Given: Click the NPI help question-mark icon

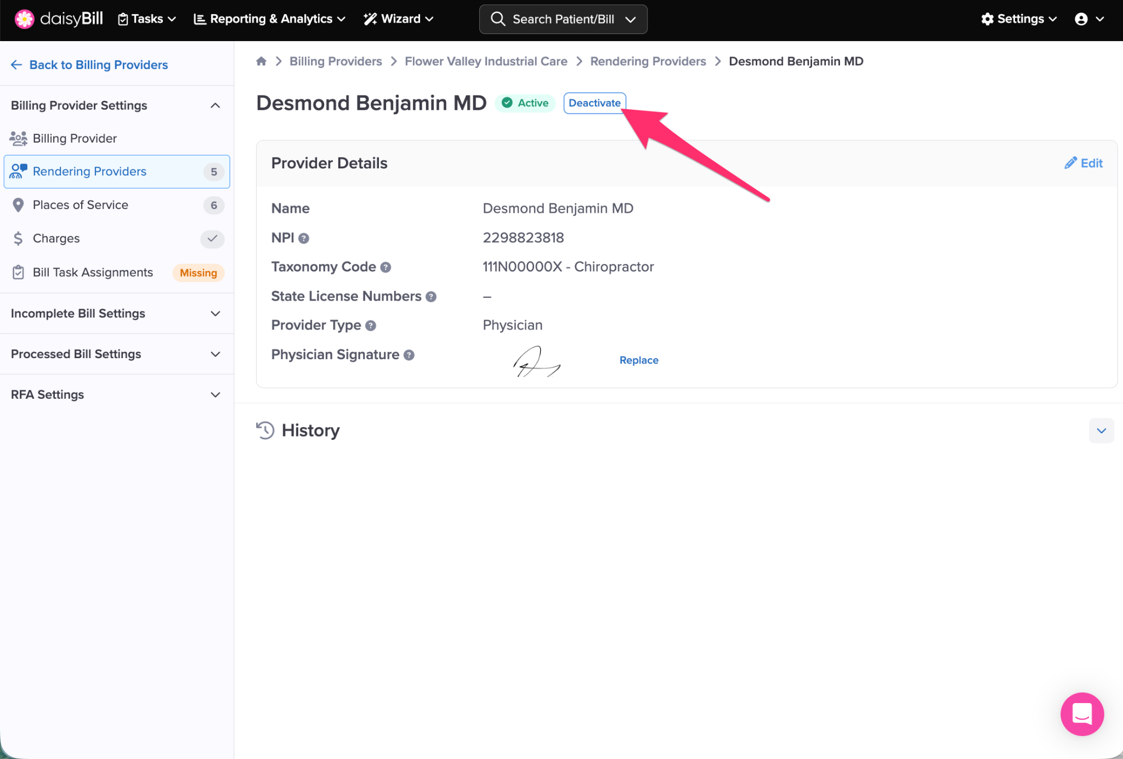Looking at the screenshot, I should [x=304, y=239].
